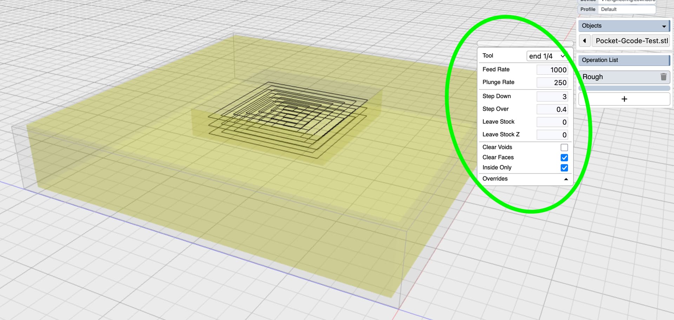The image size is (674, 320).
Task: Click the Inside Only label
Action: pyautogui.click(x=497, y=168)
